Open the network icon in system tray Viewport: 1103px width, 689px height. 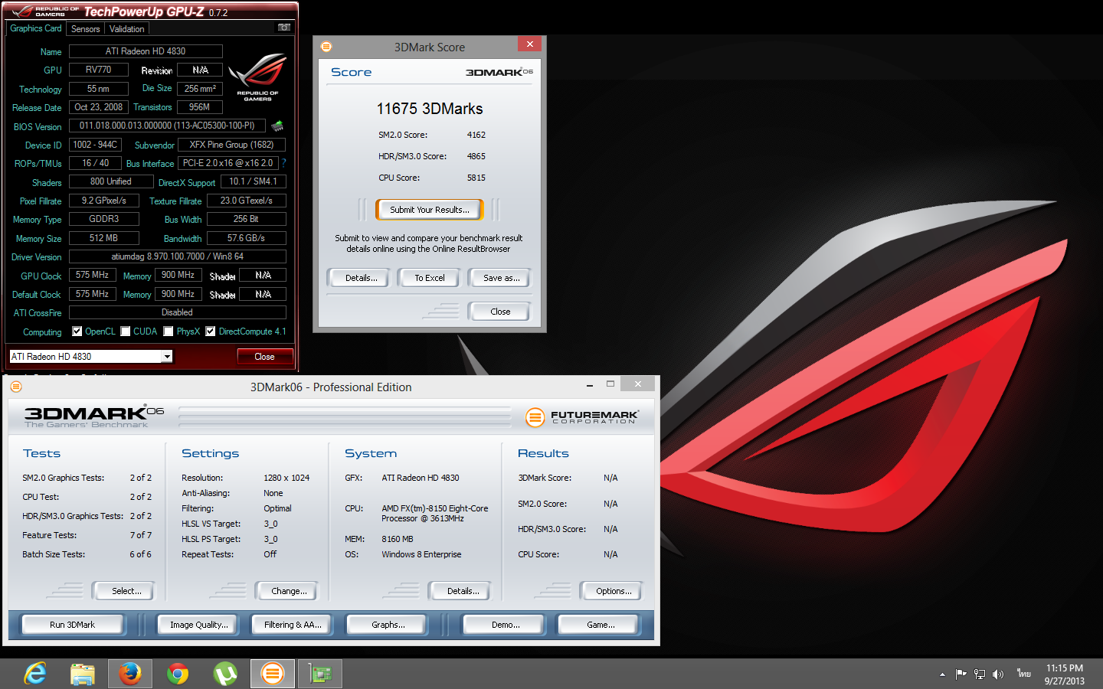pos(980,674)
